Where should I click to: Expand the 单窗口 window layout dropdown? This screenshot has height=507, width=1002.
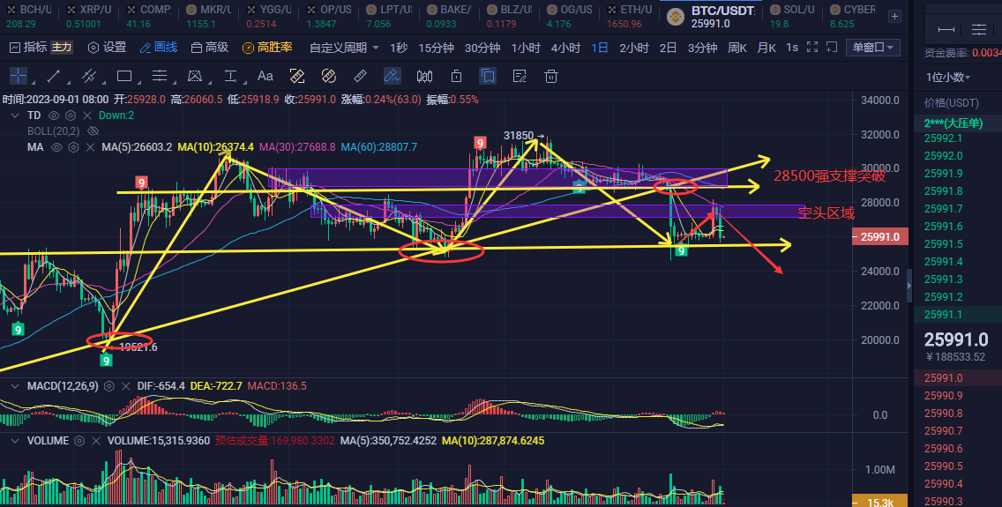872,48
